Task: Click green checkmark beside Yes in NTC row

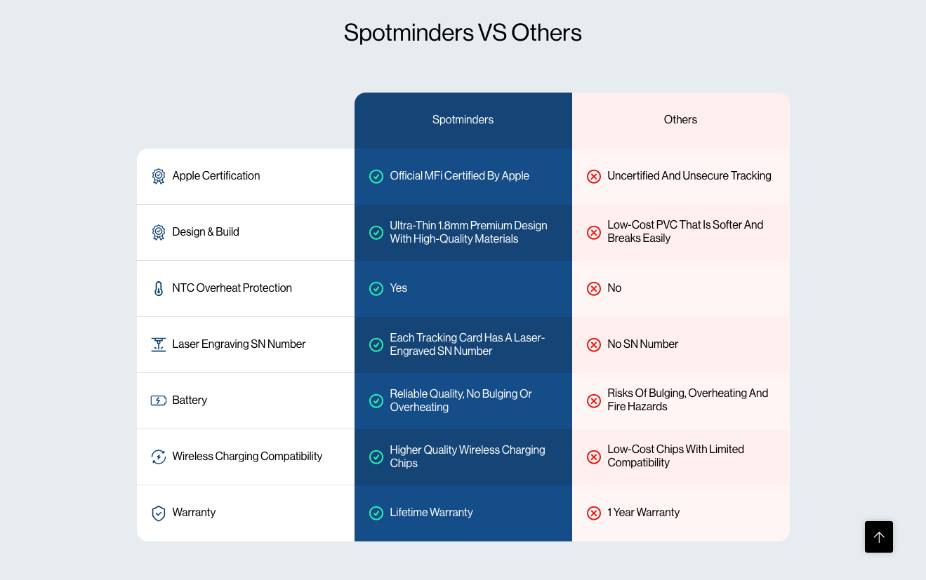Action: click(x=376, y=288)
